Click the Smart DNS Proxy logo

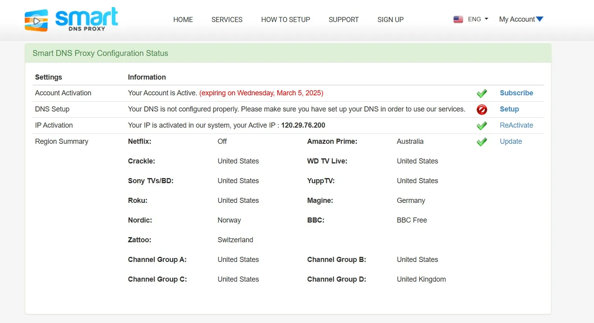pyautogui.click(x=71, y=19)
